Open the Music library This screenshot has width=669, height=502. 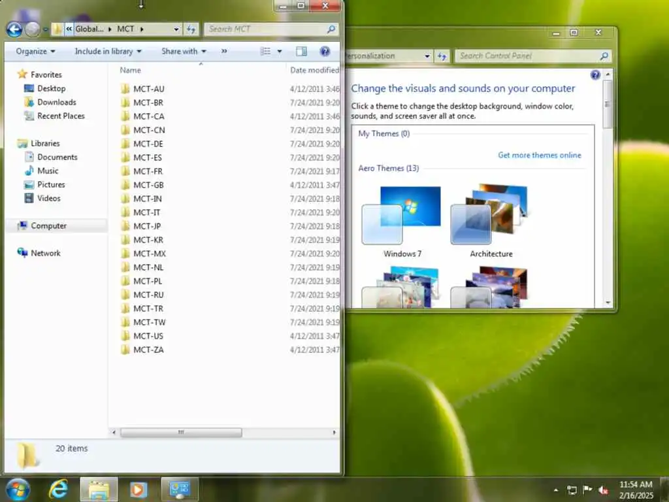coord(47,171)
